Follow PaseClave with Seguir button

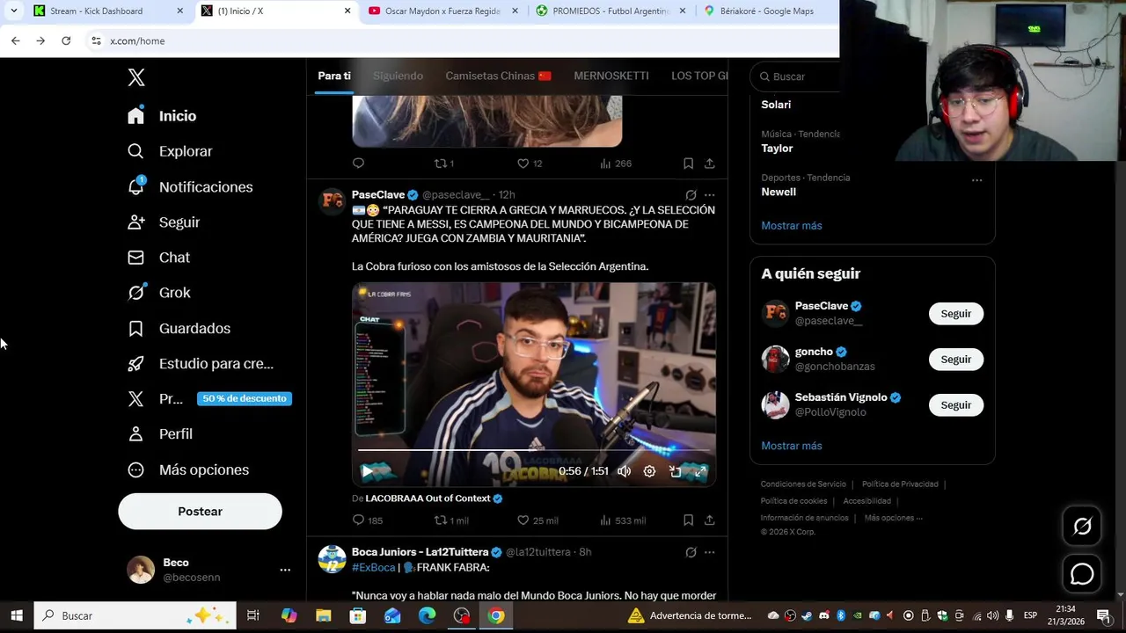(956, 314)
